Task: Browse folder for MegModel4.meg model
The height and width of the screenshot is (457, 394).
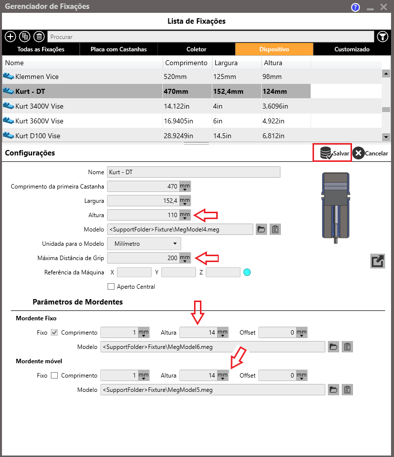Action: (x=261, y=229)
